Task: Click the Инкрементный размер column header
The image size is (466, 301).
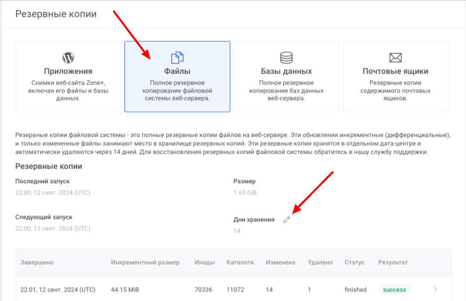Action: pyautogui.click(x=145, y=262)
